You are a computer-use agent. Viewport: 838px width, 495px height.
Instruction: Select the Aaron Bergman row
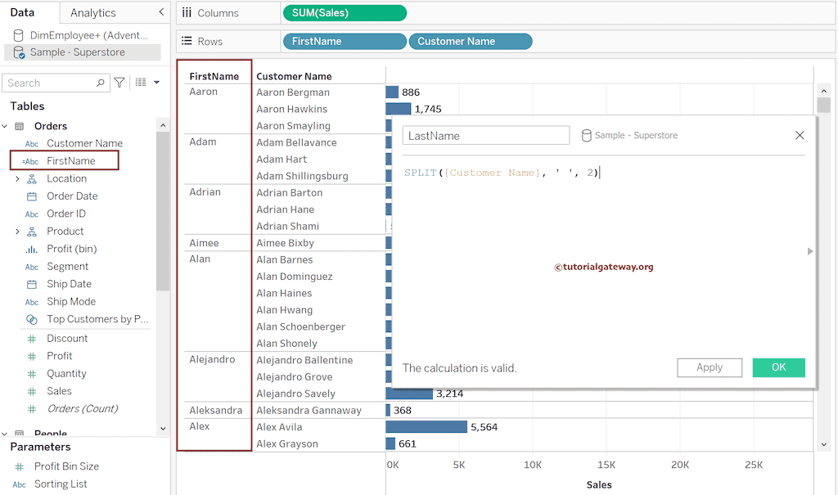pos(293,92)
